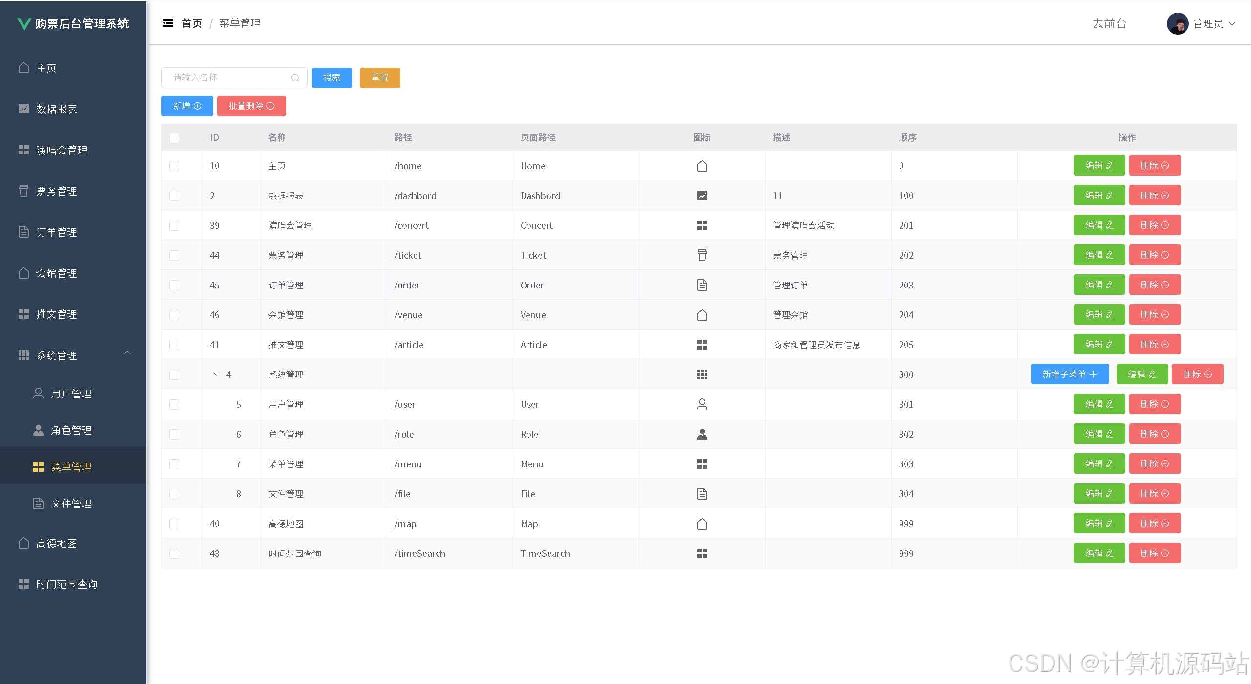Check the checkbox for the 时间范围查询 row
This screenshot has height=684, width=1251.
coord(174,553)
